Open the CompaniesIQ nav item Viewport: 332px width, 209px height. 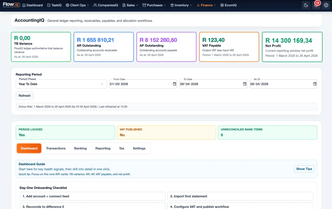[106, 5]
